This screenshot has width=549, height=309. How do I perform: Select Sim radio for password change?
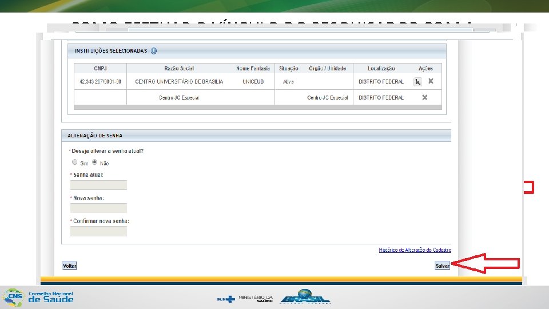(74, 162)
